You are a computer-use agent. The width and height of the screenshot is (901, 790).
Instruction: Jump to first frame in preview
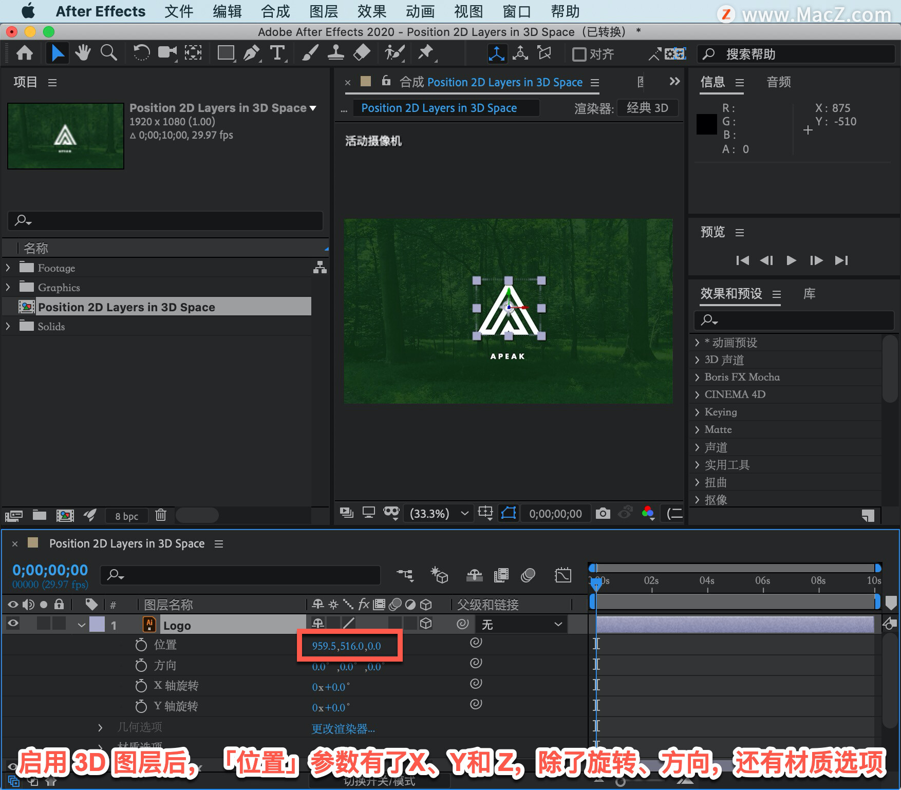coord(742,260)
